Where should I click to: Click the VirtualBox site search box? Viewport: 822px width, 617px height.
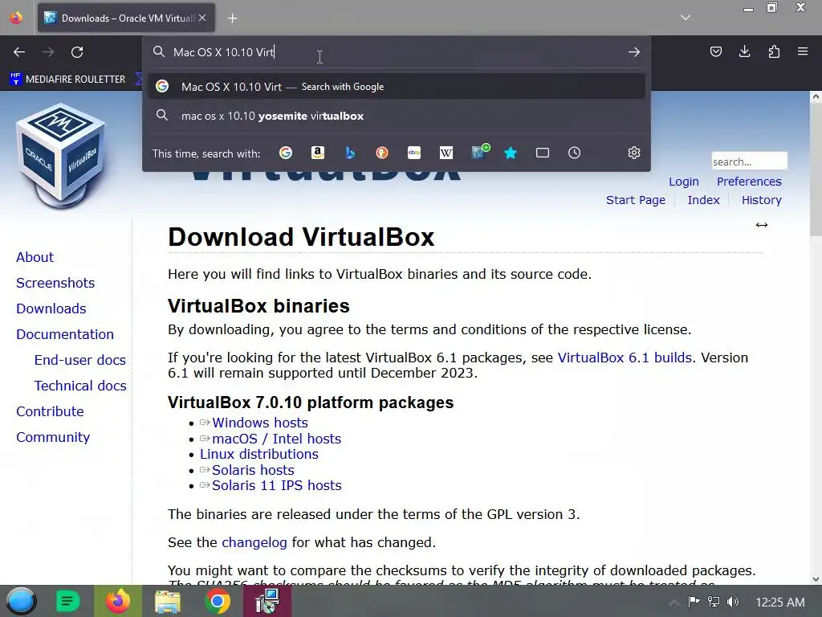click(749, 161)
